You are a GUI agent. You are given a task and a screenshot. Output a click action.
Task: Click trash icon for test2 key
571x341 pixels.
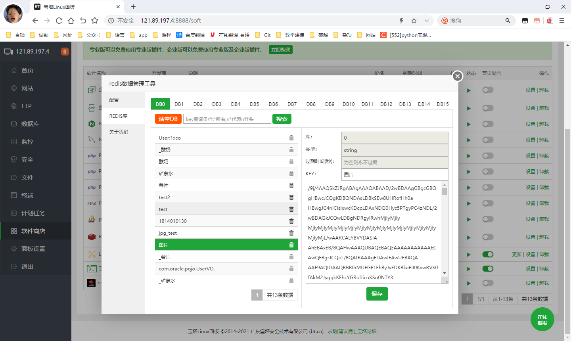click(291, 197)
